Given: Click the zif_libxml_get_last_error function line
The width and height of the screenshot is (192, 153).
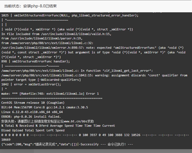Looking at the screenshot, I should 77,71.
